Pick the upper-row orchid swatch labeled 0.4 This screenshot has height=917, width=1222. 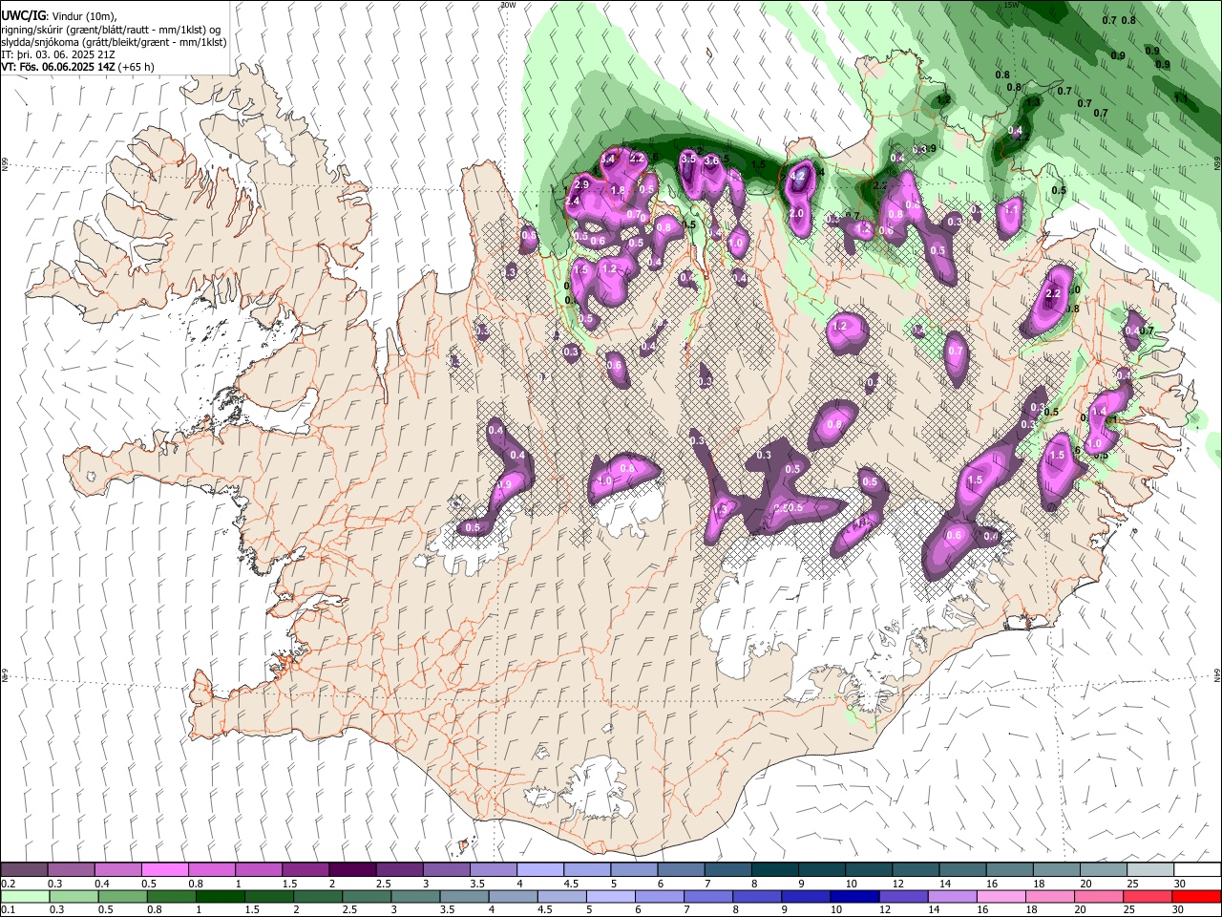click(x=117, y=870)
